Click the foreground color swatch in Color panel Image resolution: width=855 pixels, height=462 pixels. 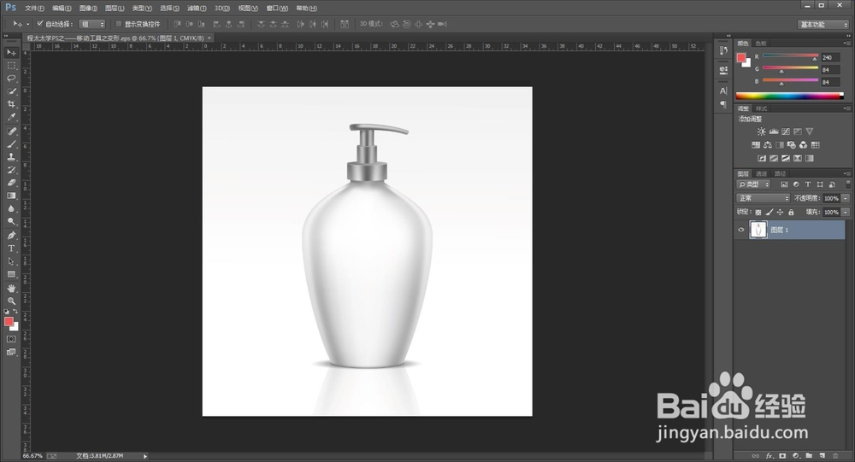(741, 58)
